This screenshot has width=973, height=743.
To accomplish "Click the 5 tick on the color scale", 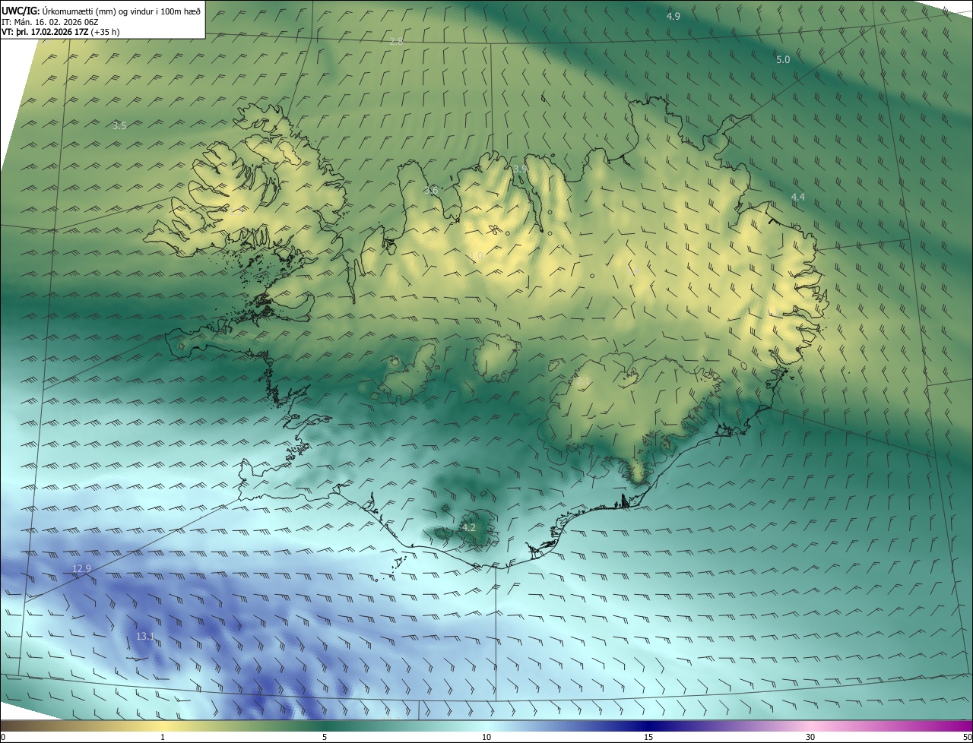I will (x=325, y=737).
